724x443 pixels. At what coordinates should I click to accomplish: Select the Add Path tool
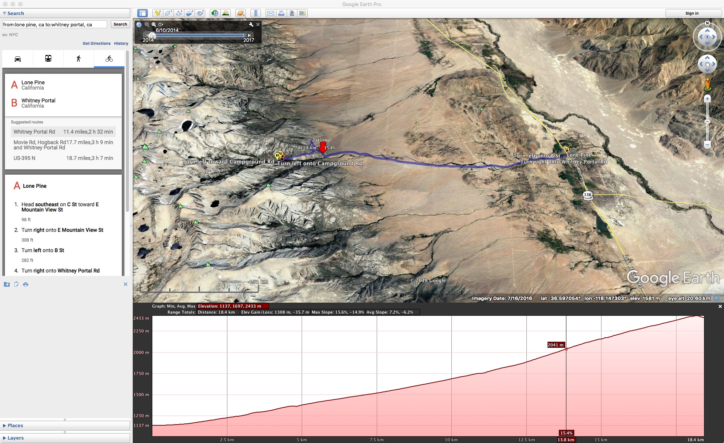pyautogui.click(x=179, y=13)
